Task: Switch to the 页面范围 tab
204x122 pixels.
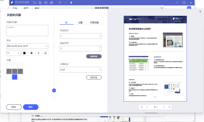Action: tap(94, 22)
